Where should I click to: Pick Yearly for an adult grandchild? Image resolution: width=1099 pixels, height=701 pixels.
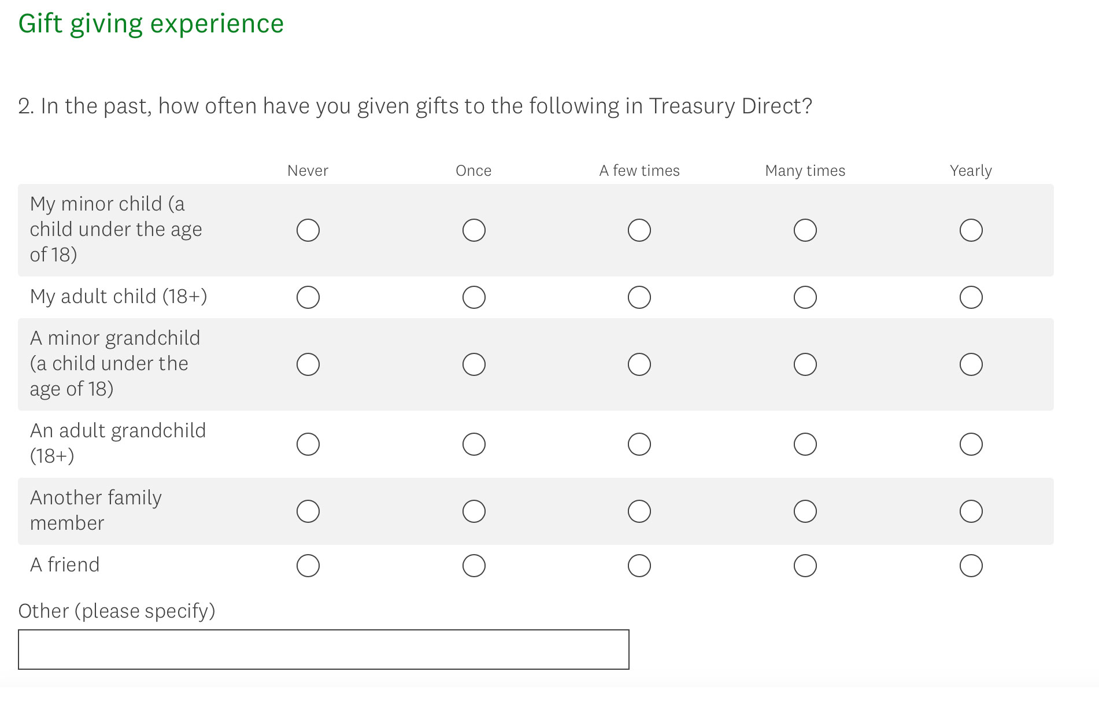tap(971, 444)
